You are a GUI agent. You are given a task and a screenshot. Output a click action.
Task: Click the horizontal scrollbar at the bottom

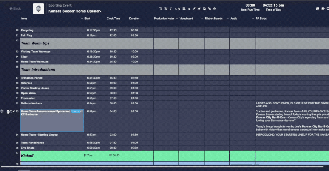pos(162,167)
